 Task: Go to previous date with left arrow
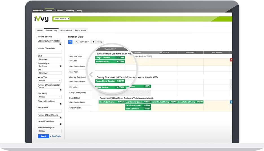(77, 42)
